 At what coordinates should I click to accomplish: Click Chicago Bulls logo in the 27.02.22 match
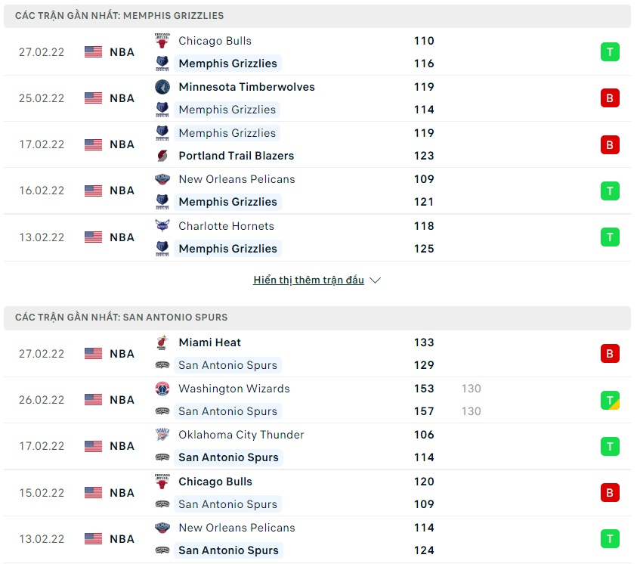coord(162,41)
